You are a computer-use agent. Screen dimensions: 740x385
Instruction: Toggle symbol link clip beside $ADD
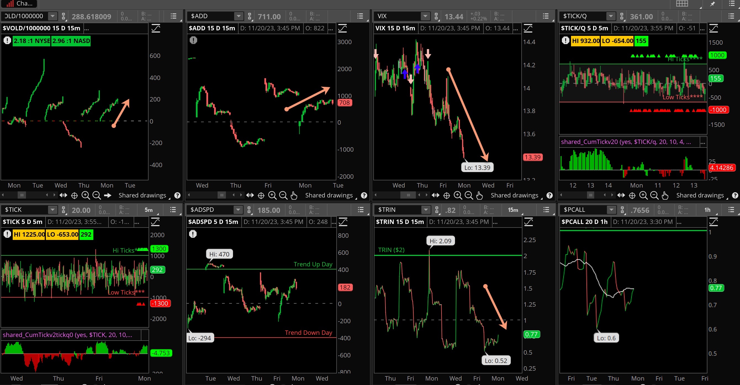click(x=250, y=16)
